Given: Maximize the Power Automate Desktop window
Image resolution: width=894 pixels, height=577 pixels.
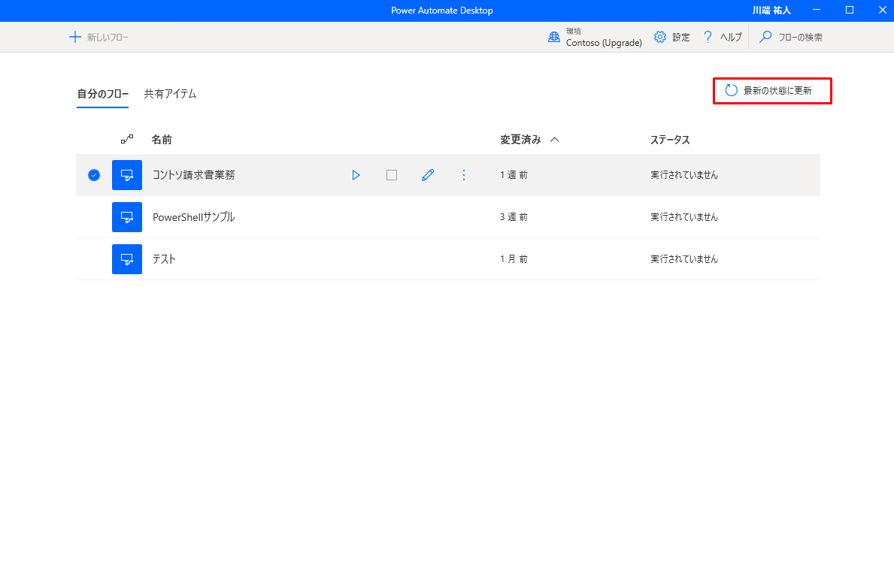Looking at the screenshot, I should coord(850,11).
